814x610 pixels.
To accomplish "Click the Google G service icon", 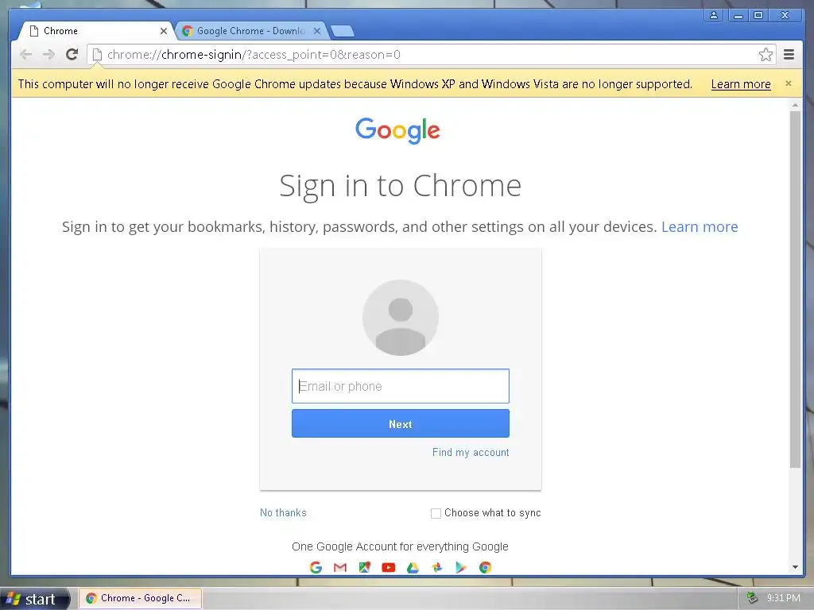I will (x=316, y=567).
